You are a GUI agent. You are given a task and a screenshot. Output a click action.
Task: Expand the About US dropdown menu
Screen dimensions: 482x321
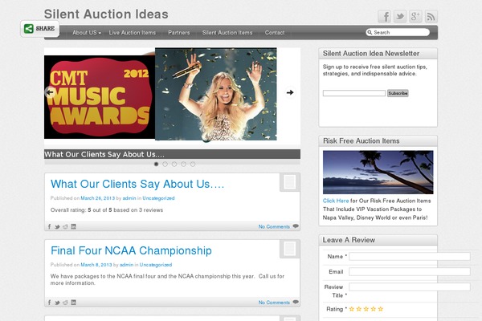[87, 33]
